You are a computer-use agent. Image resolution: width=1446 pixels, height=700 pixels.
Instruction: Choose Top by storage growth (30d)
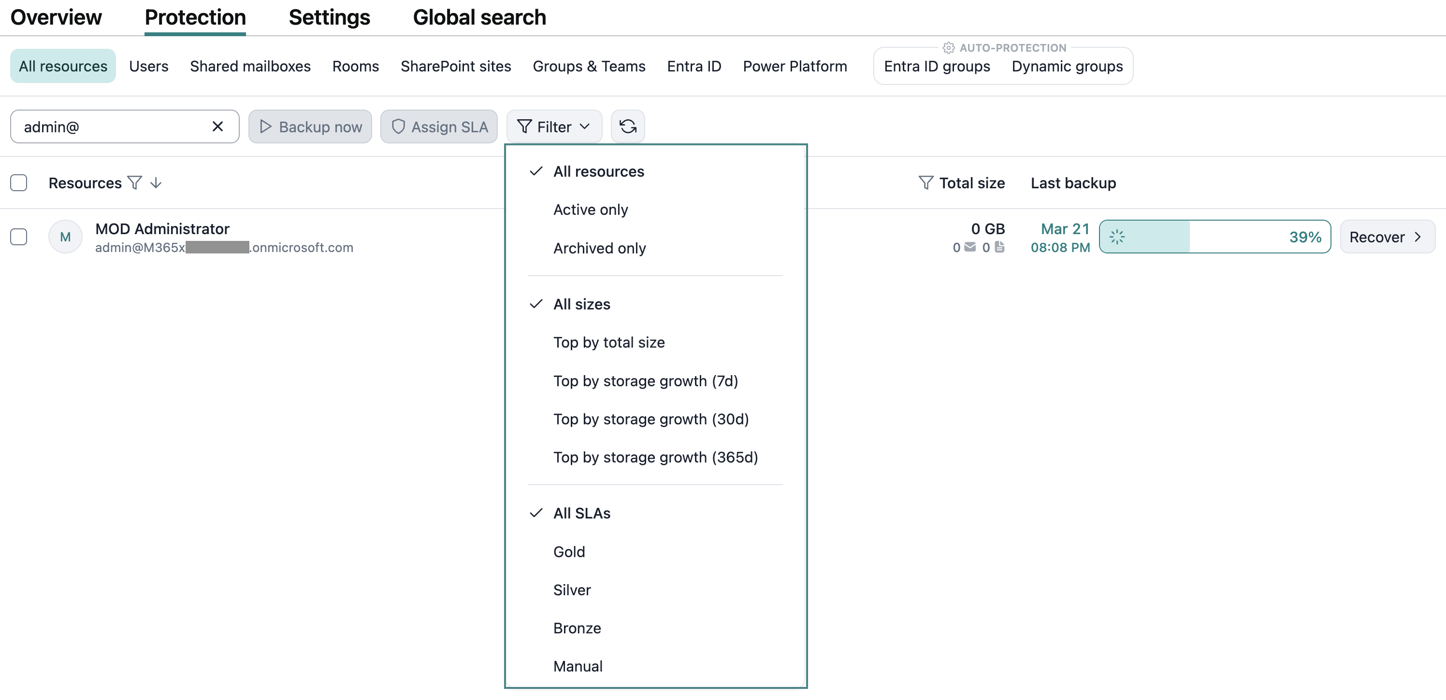[x=651, y=419]
